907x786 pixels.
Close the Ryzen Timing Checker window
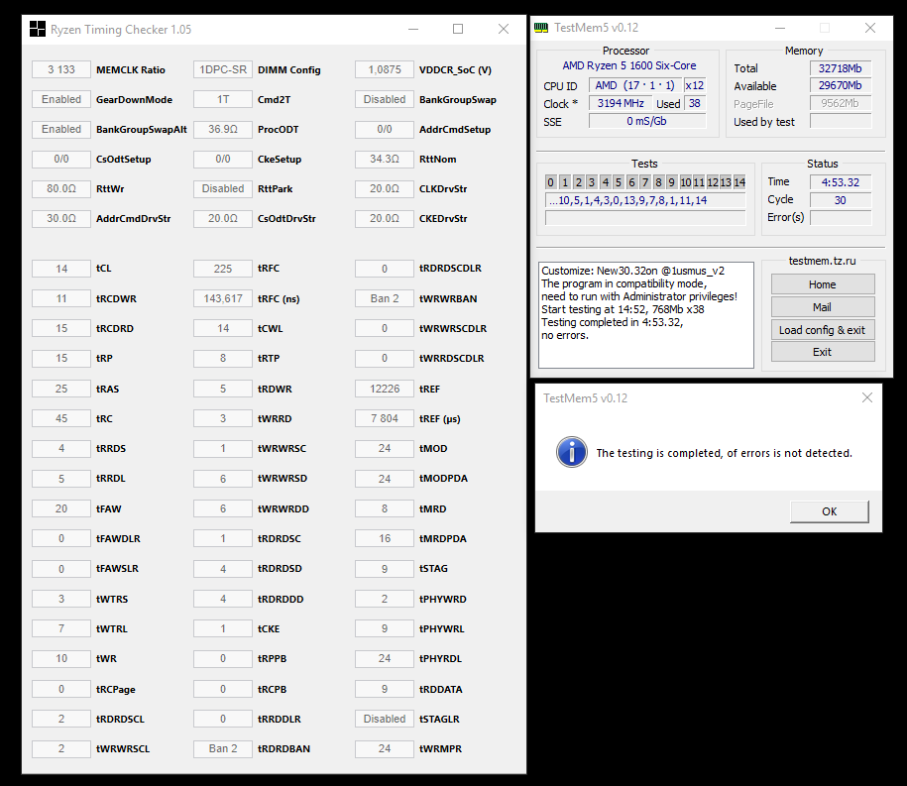[504, 29]
